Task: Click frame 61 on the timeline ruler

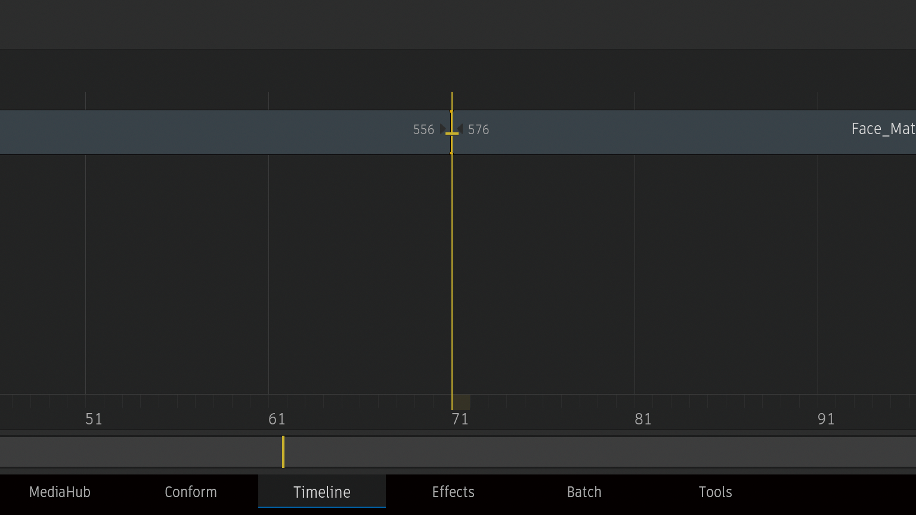Action: 277,419
